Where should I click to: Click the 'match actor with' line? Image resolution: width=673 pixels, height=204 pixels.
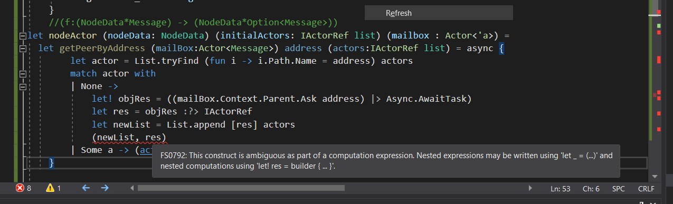113,73
